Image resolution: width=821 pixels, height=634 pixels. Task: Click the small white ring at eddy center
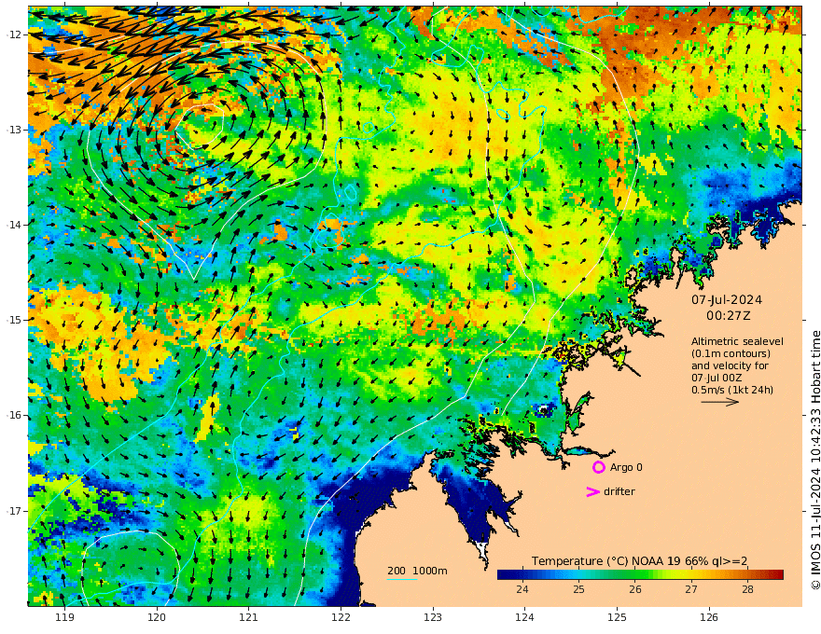(200, 126)
